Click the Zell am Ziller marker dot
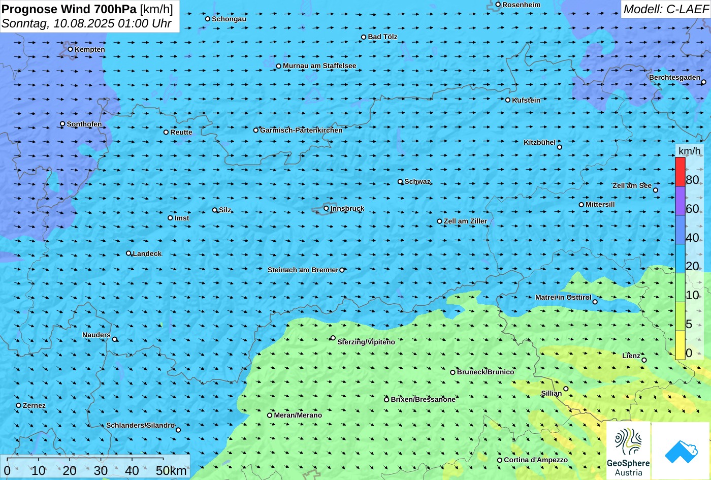This screenshot has height=480, width=711. click(x=440, y=221)
